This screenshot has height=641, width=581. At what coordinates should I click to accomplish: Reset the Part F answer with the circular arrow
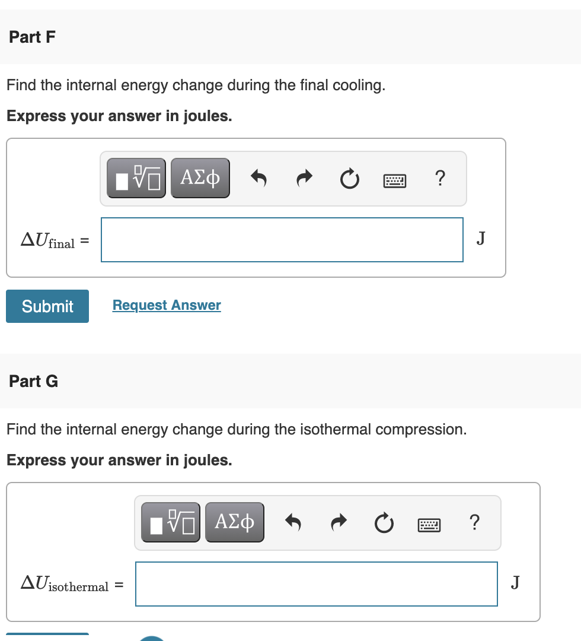tap(350, 178)
